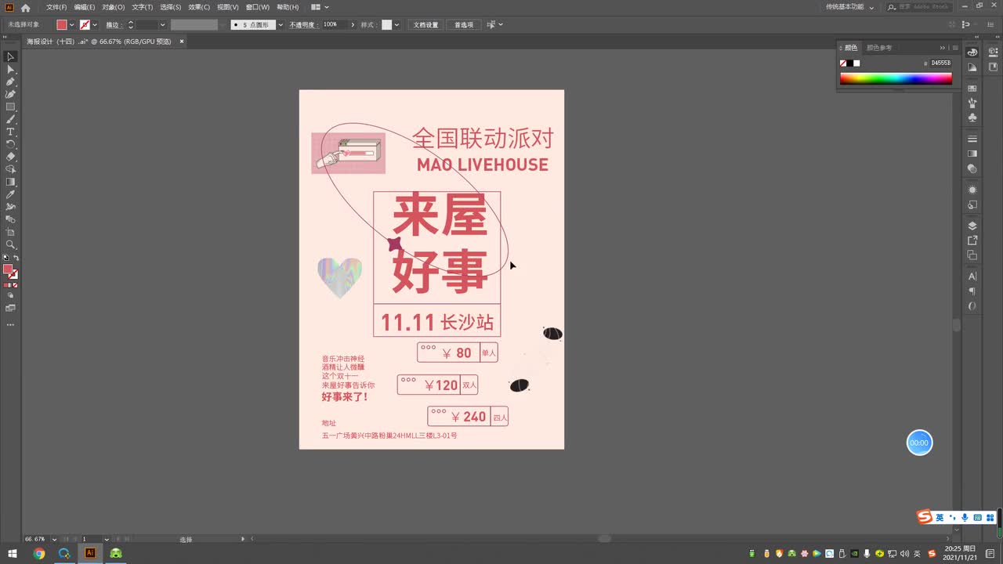Open the 对象(O) menu
Image resolution: width=1003 pixels, height=564 pixels.
click(x=113, y=7)
